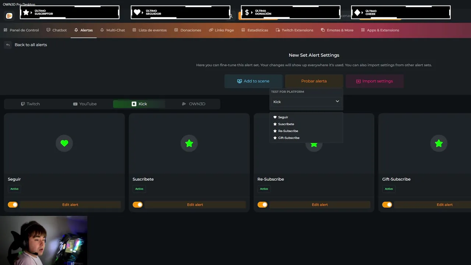The height and width of the screenshot is (265, 471).
Task: Click the webcam overlay thumbnail
Action: (x=44, y=240)
